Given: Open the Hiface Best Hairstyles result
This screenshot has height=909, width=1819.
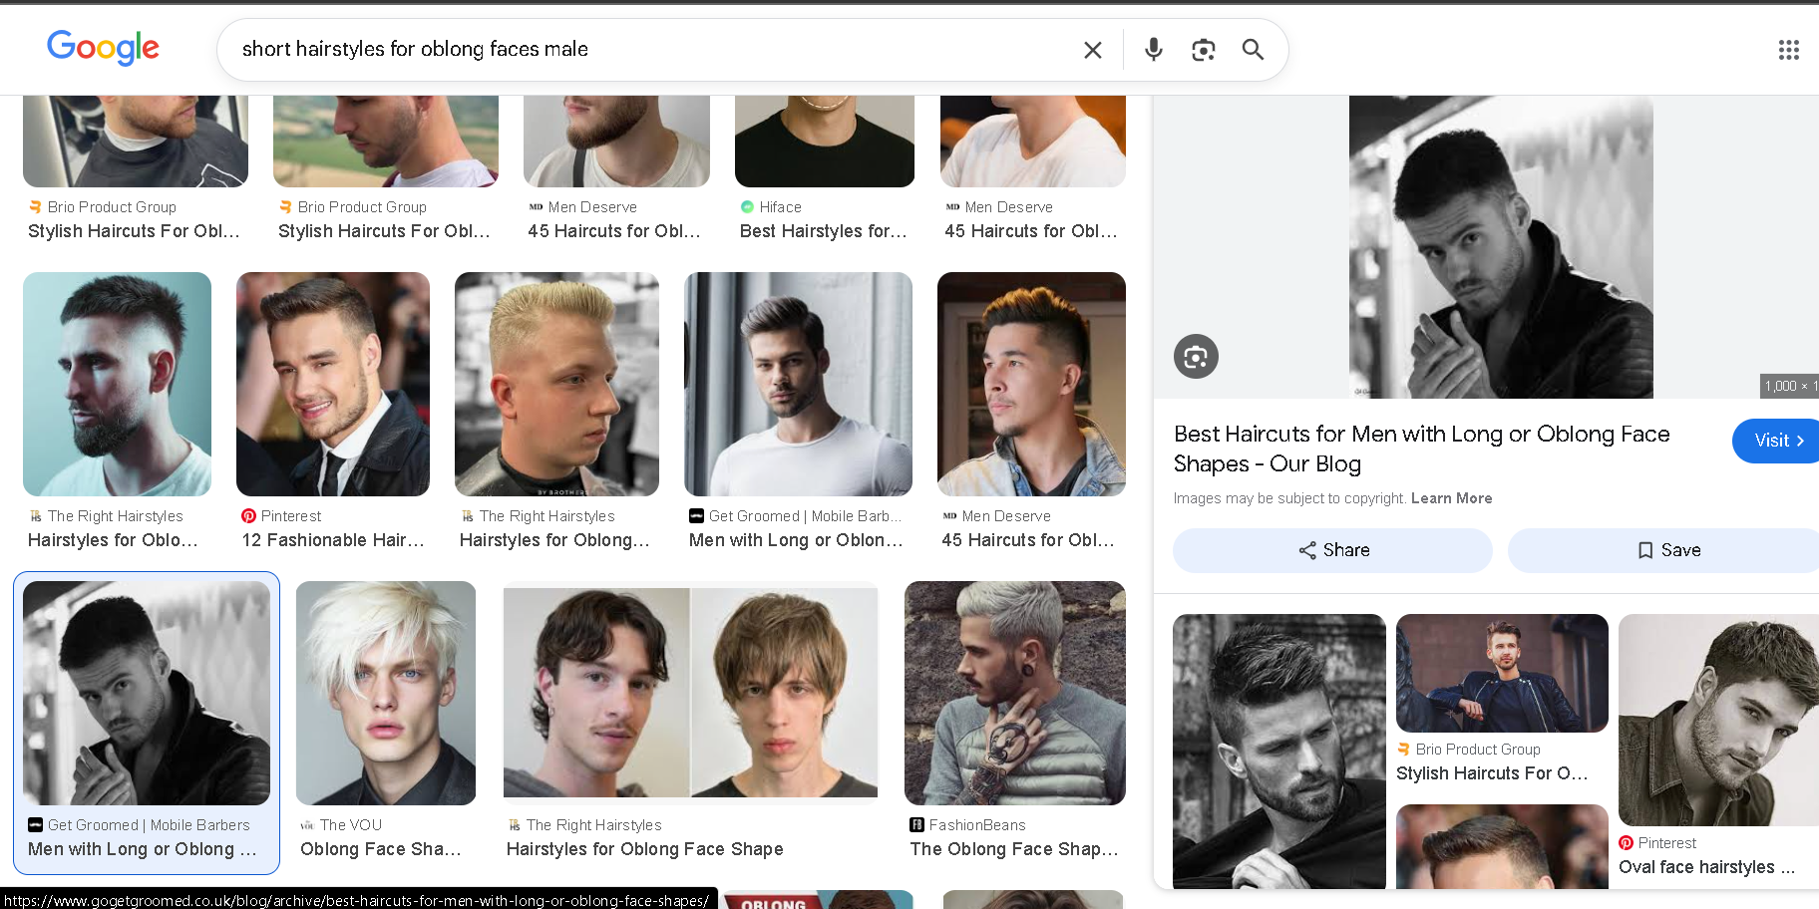Looking at the screenshot, I should coord(824,142).
